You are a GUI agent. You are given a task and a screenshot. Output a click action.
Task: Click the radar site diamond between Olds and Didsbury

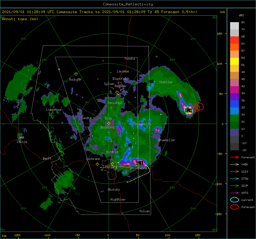tap(109, 124)
